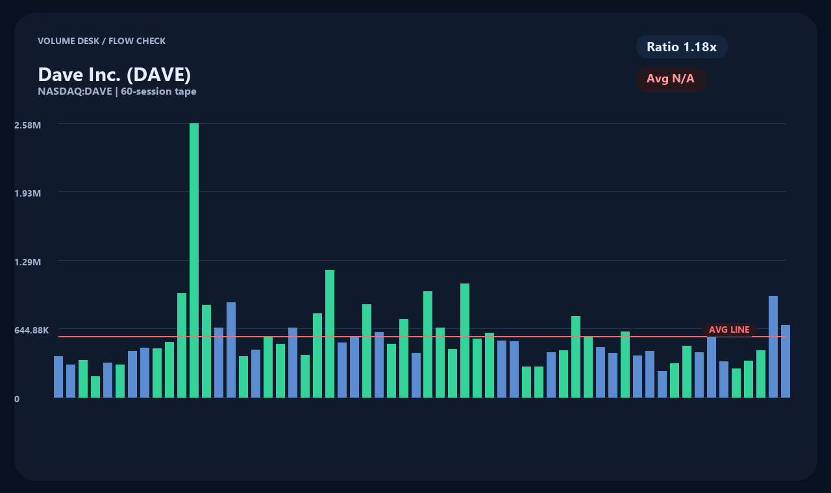Click the NASDAQ:DAVE 60-session tape subtitle
The image size is (831, 493).
(117, 91)
